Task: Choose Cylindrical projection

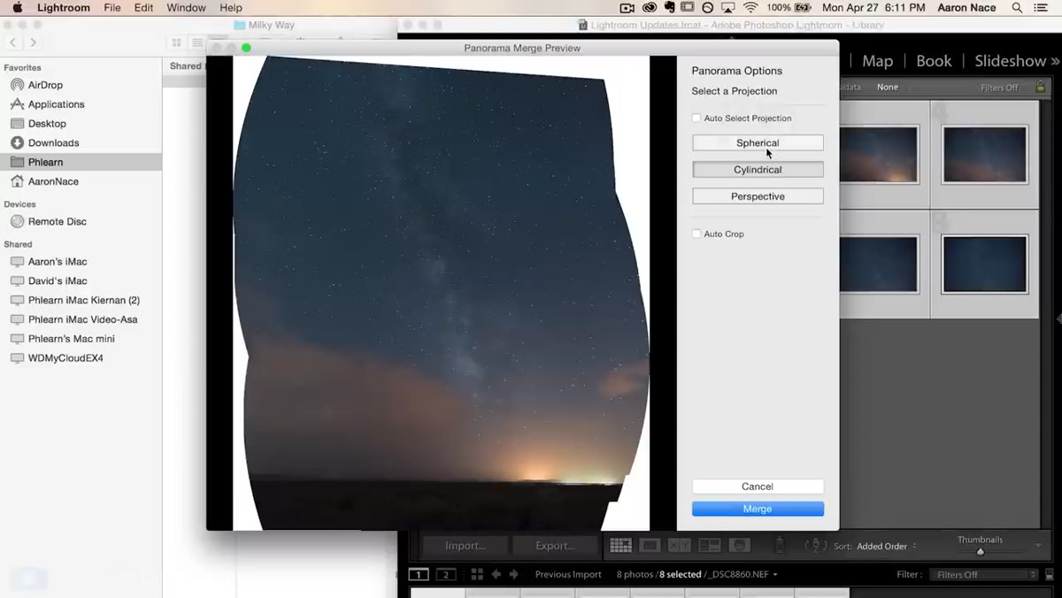Action: pos(758,169)
